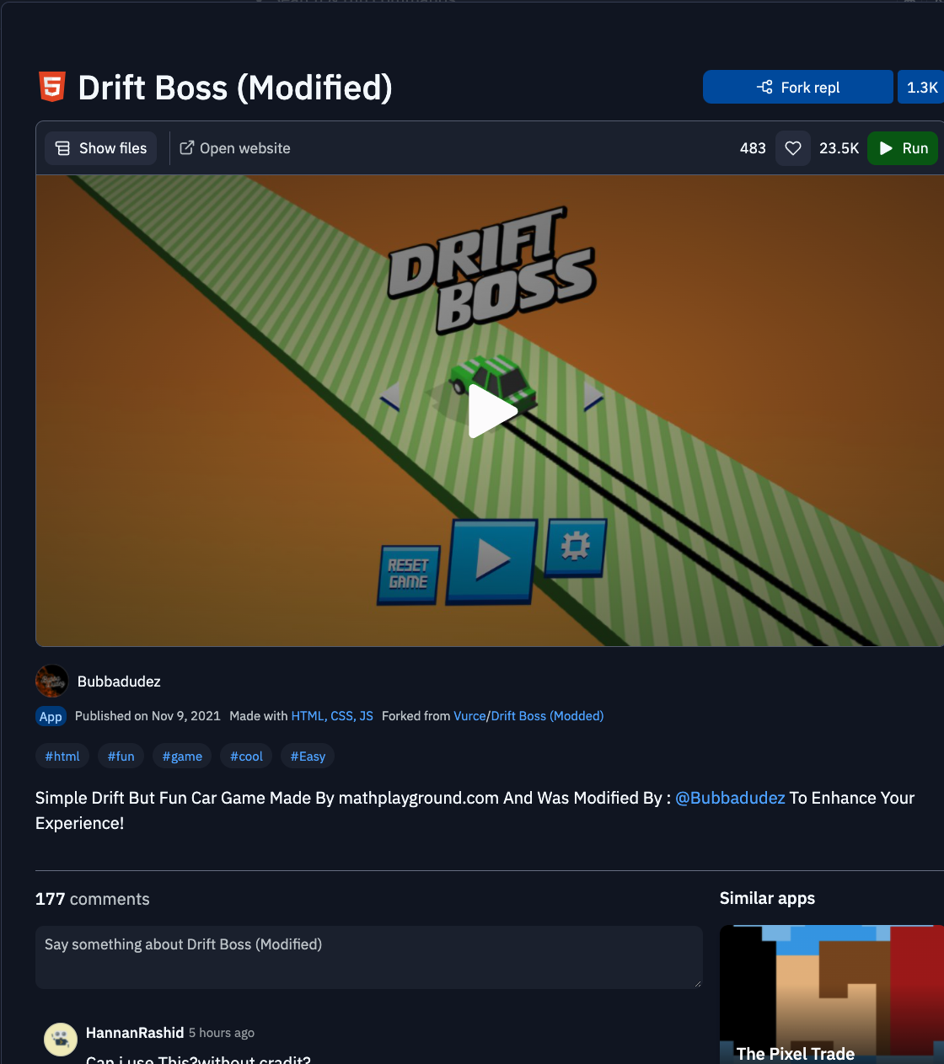Open Drift Boss (Modded) source link
The height and width of the screenshot is (1064, 944).
547,716
